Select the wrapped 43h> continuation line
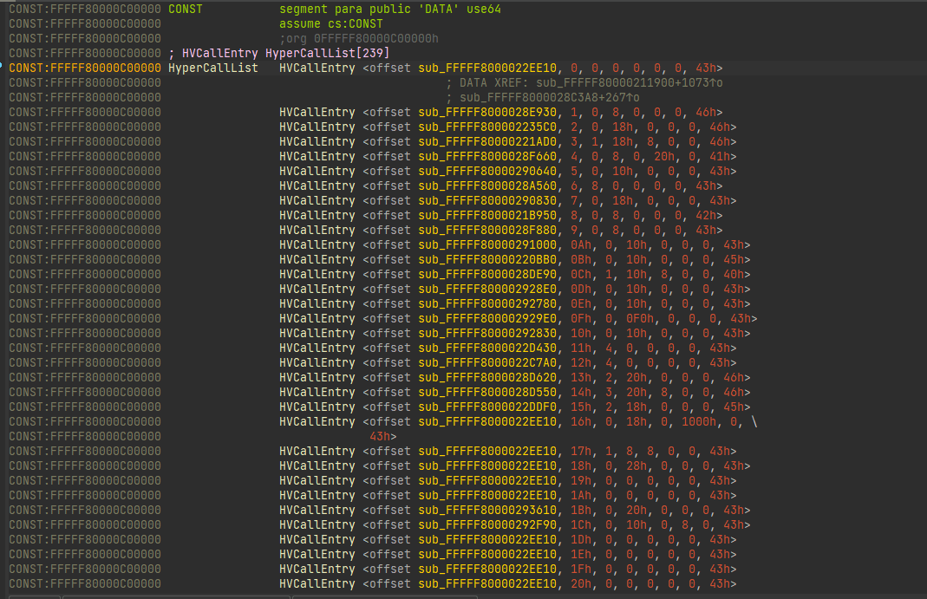 click(x=383, y=437)
